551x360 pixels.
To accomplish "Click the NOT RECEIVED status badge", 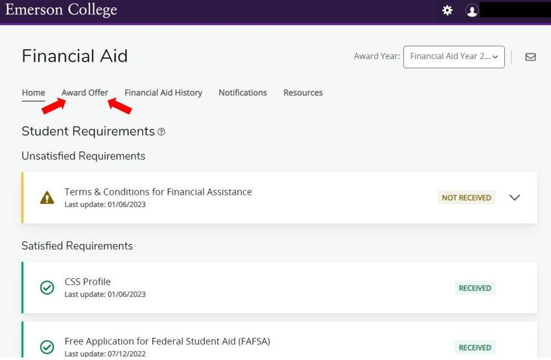I will (466, 198).
